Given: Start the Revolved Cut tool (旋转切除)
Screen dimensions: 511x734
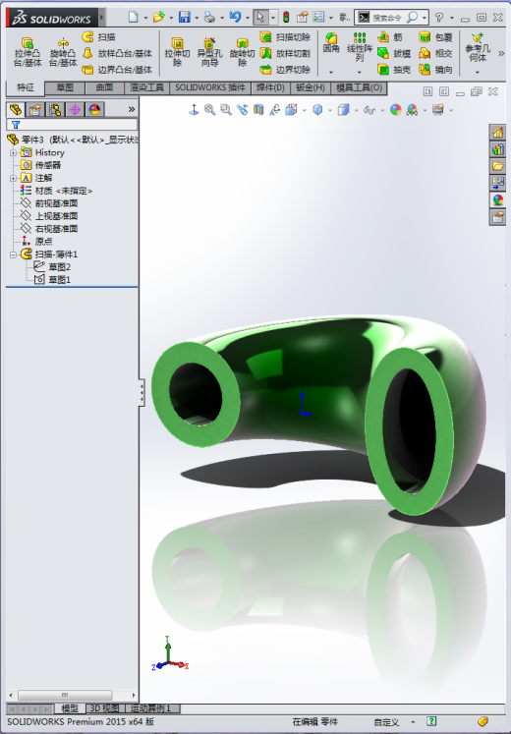Looking at the screenshot, I should pos(242,53).
